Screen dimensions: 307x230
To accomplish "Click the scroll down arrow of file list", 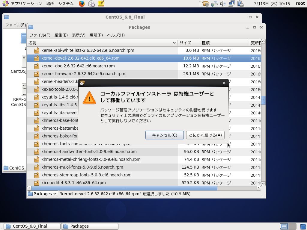I will [x=263, y=184].
